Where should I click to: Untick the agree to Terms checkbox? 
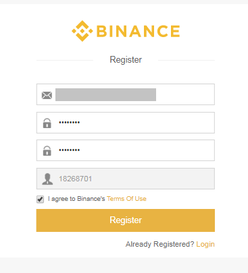[x=40, y=199]
